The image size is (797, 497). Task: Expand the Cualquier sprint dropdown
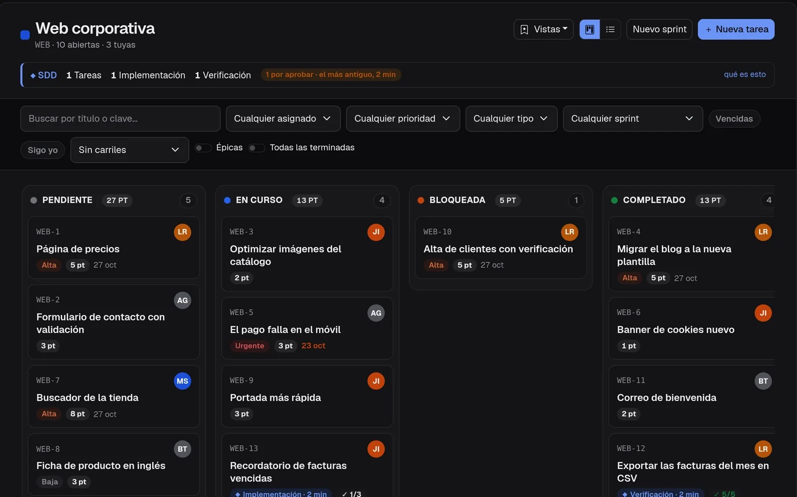pos(633,118)
